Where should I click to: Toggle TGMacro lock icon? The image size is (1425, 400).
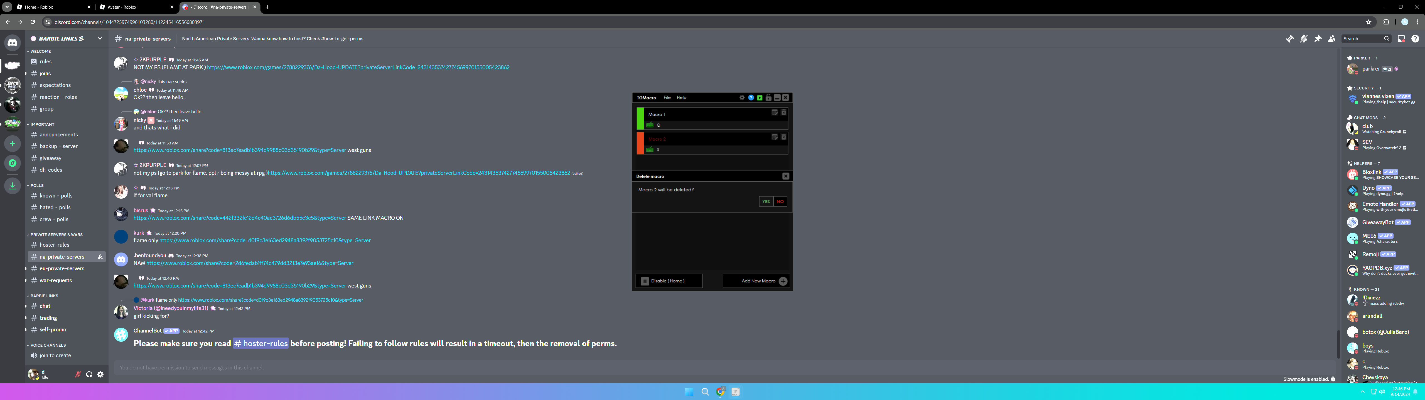tap(768, 98)
